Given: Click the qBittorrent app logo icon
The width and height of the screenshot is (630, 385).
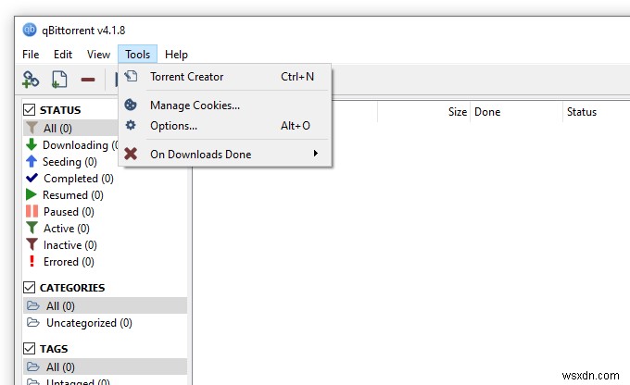Looking at the screenshot, I should click(x=30, y=30).
